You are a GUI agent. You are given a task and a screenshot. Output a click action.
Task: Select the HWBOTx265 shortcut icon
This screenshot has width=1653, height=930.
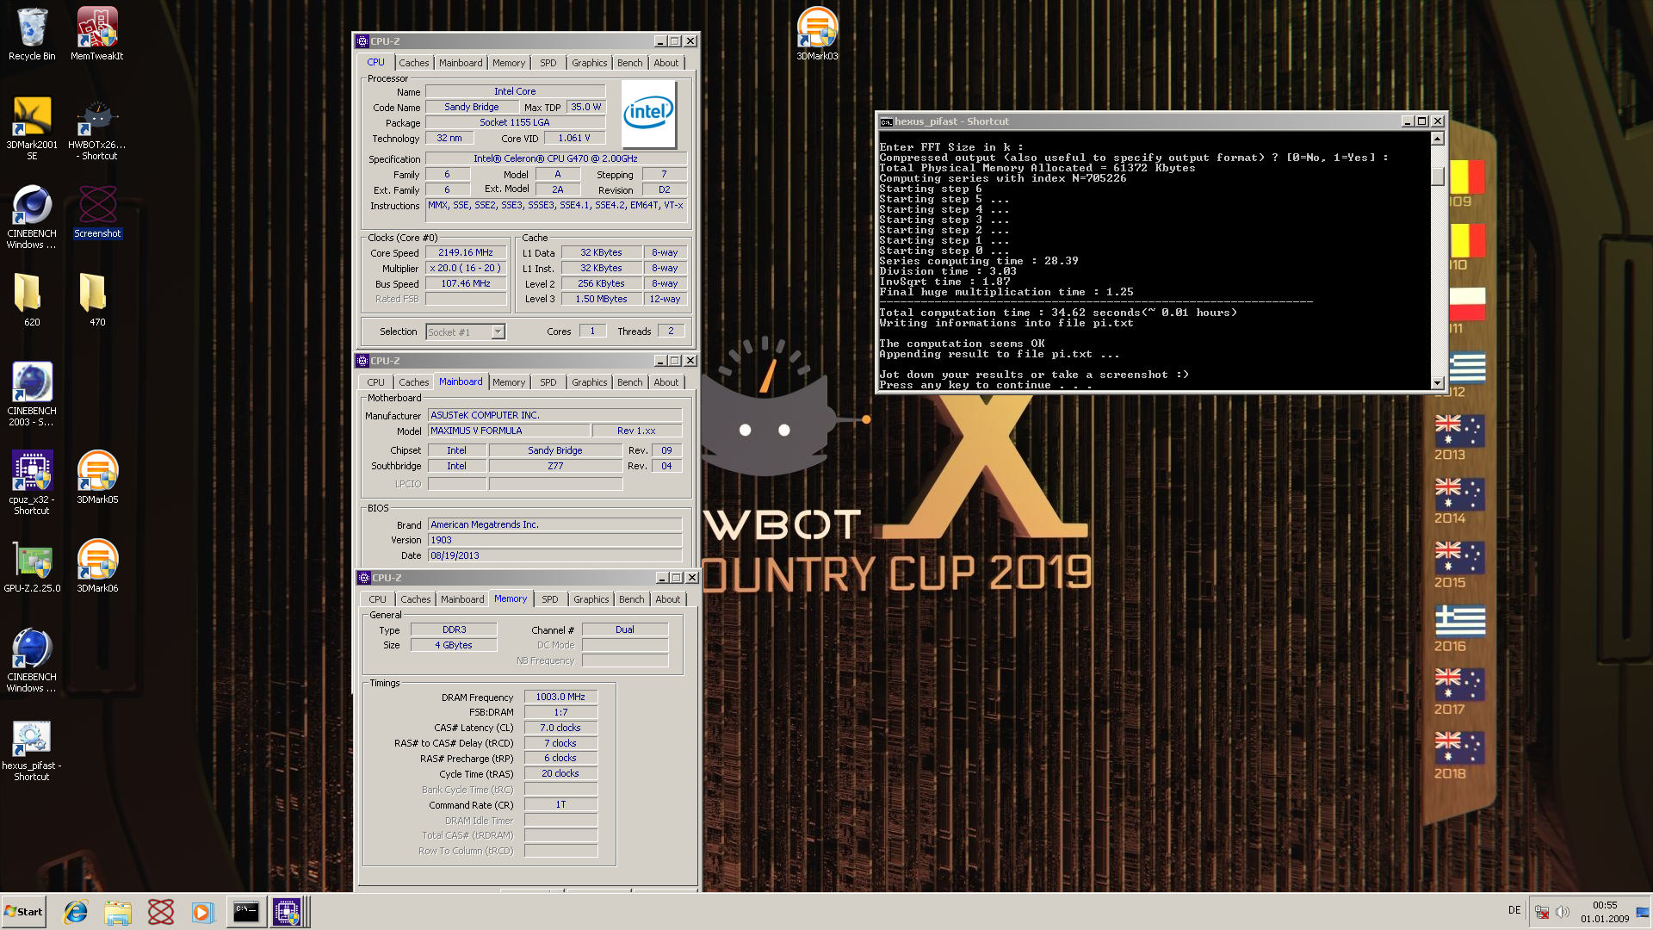tap(96, 128)
